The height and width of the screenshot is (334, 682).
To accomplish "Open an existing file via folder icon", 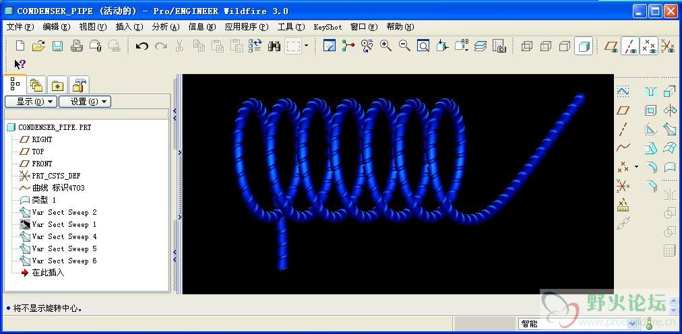I will tap(38, 46).
